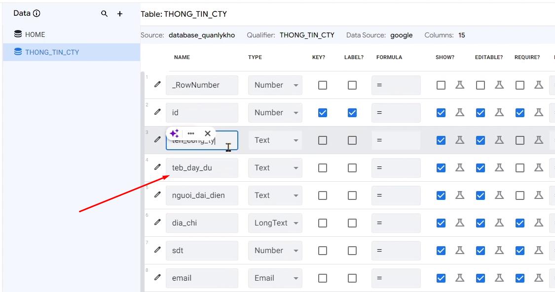Click the AI sparkle icon in popup

[x=174, y=133]
